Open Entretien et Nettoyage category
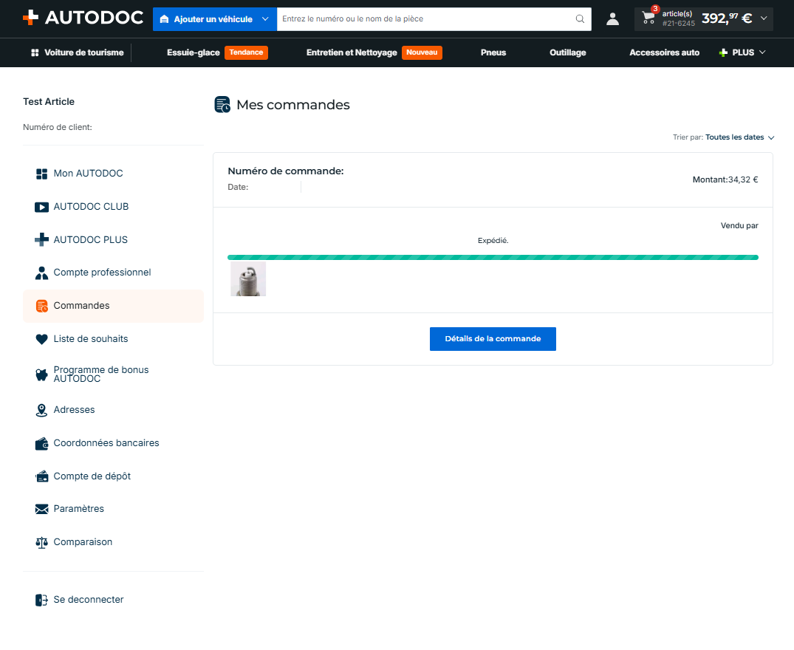 352,52
